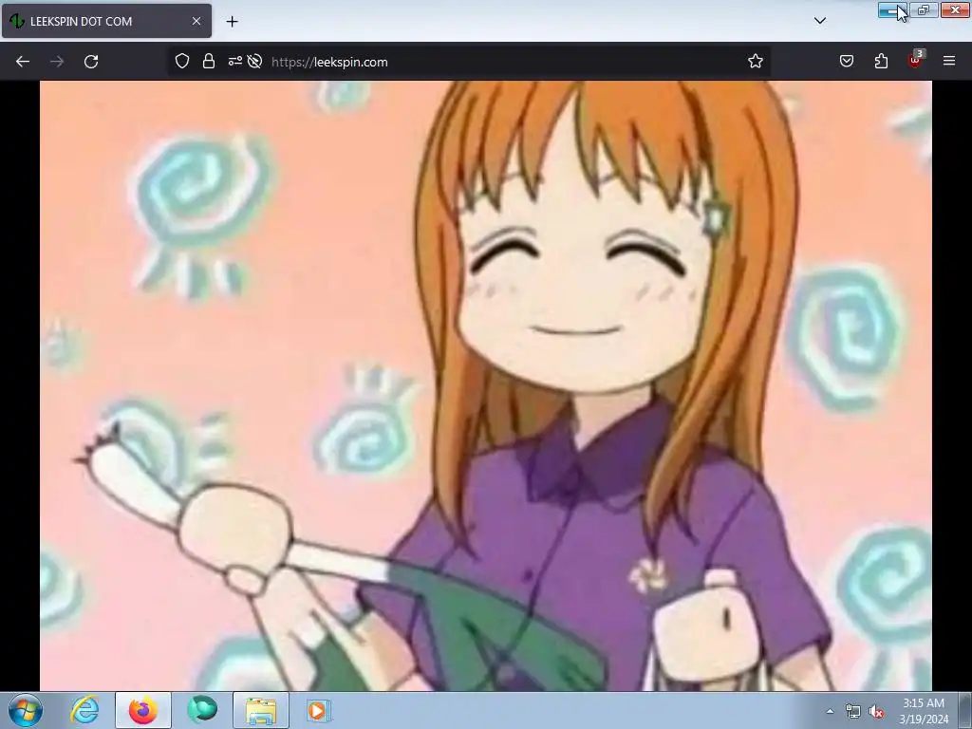This screenshot has height=729, width=972.
Task: Save page to Pocket
Action: pyautogui.click(x=847, y=62)
